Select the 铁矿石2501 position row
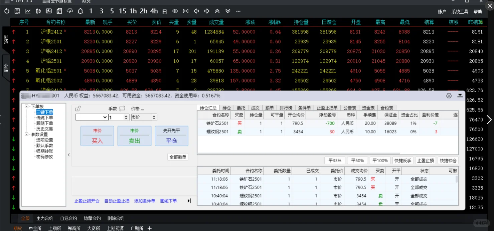 click(327, 123)
